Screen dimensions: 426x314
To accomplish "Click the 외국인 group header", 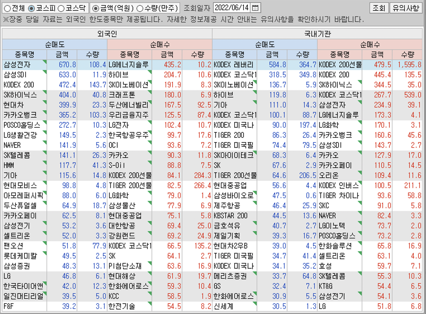I will click(x=107, y=34).
